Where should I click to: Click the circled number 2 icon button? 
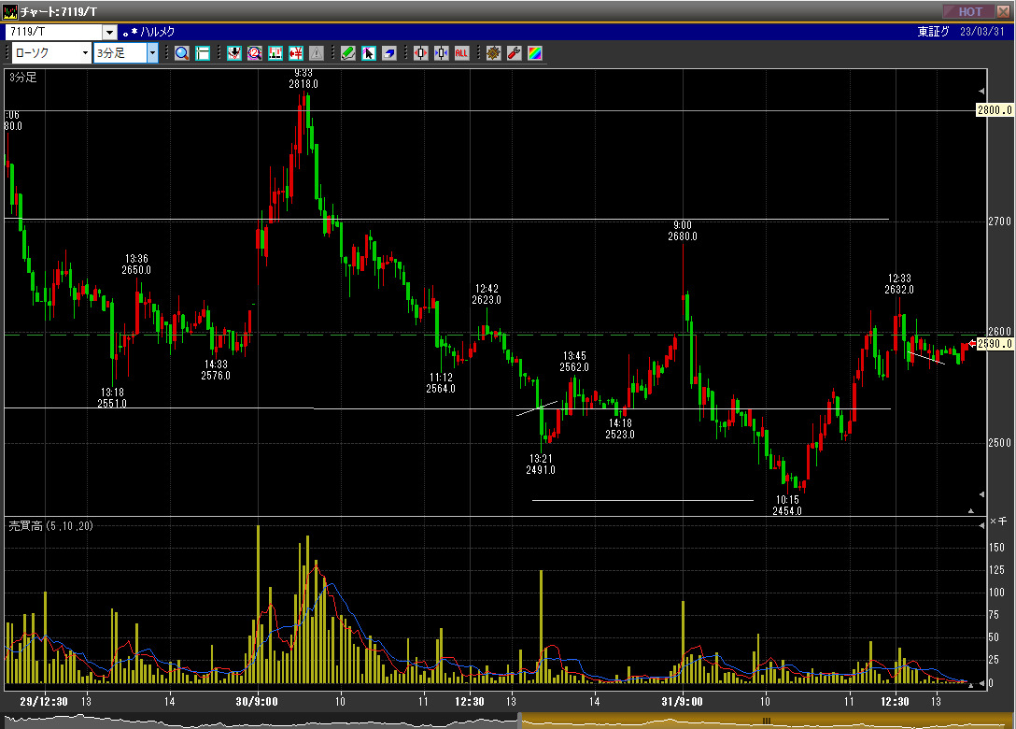tap(254, 53)
